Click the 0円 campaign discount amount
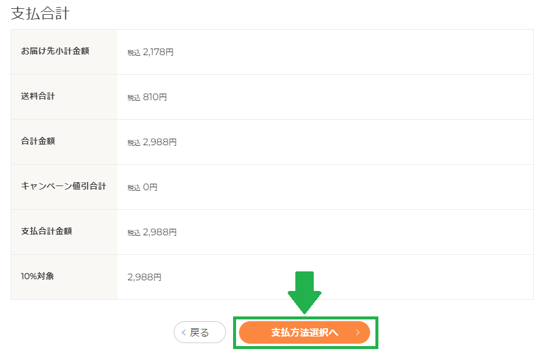The height and width of the screenshot is (352, 548). (x=150, y=187)
